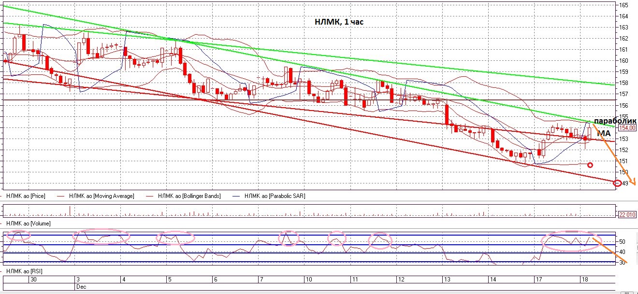
Task: Click date label 14 on the time axis
Action: point(492,280)
